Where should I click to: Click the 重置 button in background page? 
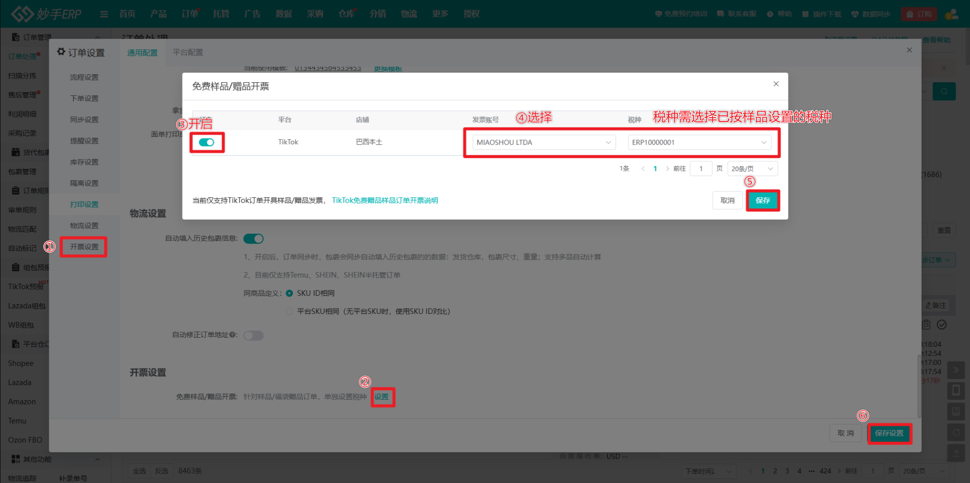coord(944,231)
